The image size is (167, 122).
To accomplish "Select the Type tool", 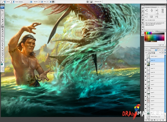I will coord(2,46).
